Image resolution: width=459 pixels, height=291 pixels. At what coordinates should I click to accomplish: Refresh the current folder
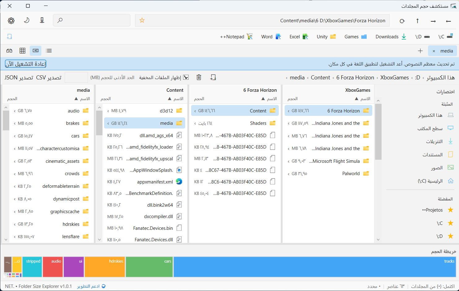(402, 21)
